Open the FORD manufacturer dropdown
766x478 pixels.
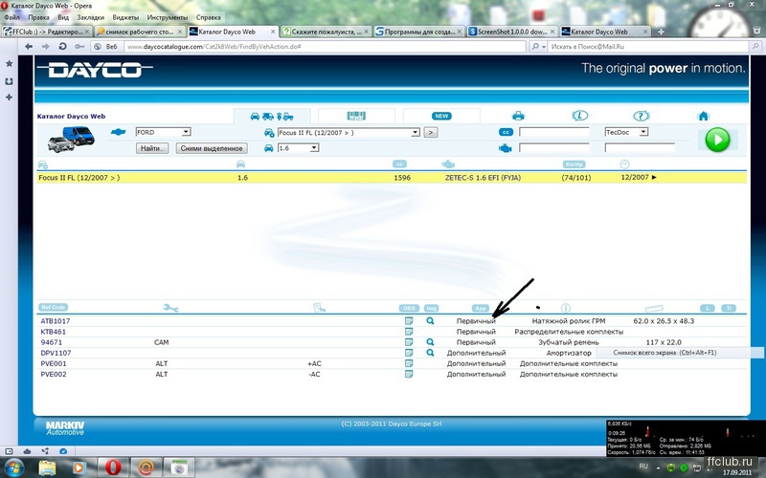[x=163, y=132]
